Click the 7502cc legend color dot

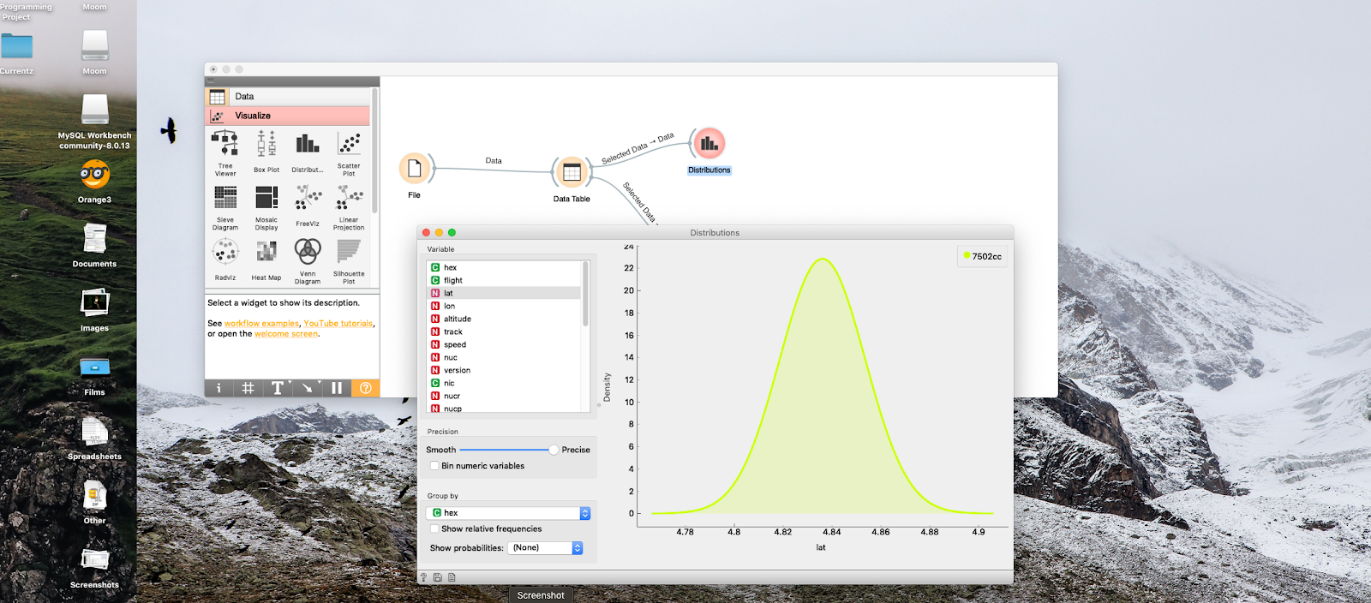point(967,255)
